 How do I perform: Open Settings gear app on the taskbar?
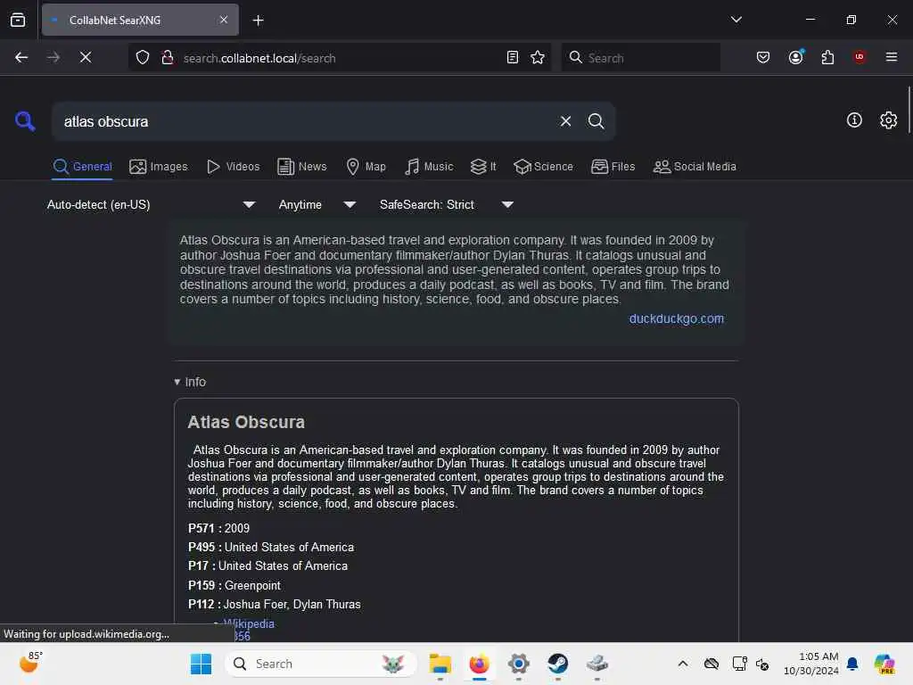[518, 664]
